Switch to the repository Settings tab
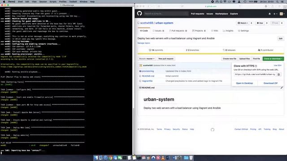 [244, 31]
